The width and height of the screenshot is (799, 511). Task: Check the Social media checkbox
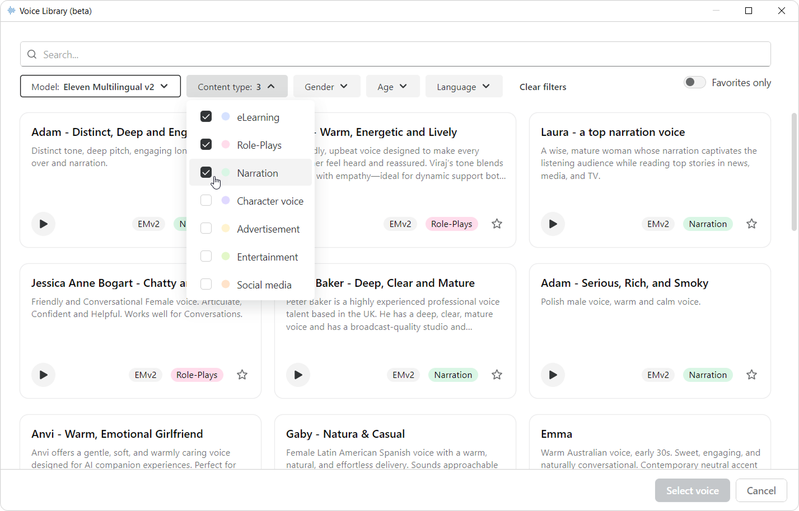[x=206, y=284]
